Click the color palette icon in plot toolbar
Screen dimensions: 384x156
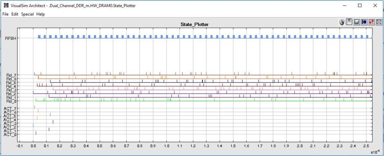click(341, 22)
